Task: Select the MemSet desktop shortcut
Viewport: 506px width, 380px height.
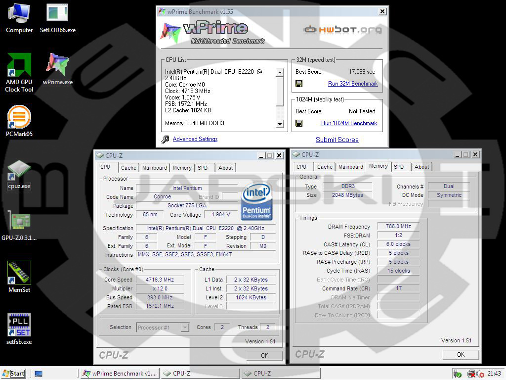Action: tap(19, 277)
